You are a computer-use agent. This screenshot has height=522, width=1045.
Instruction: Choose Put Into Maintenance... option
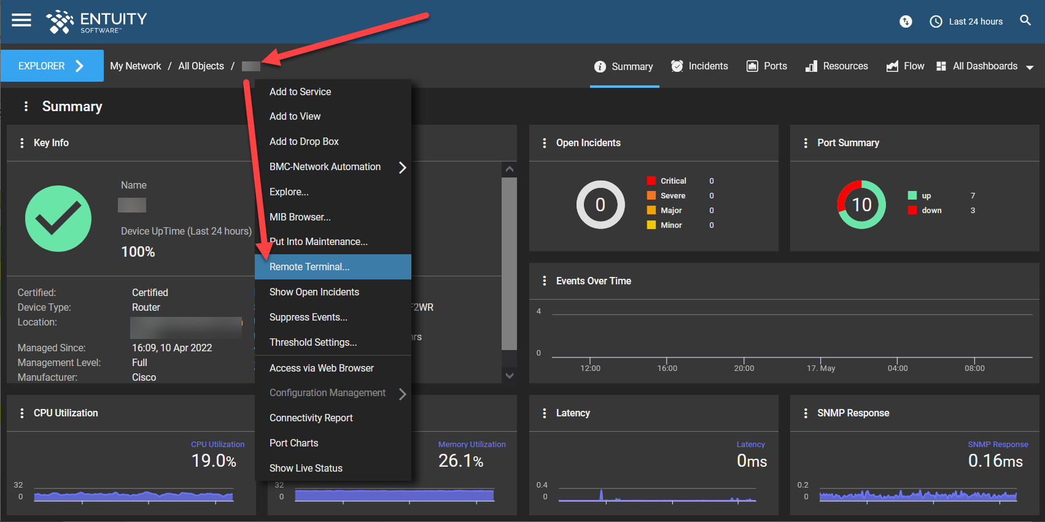[333, 241]
